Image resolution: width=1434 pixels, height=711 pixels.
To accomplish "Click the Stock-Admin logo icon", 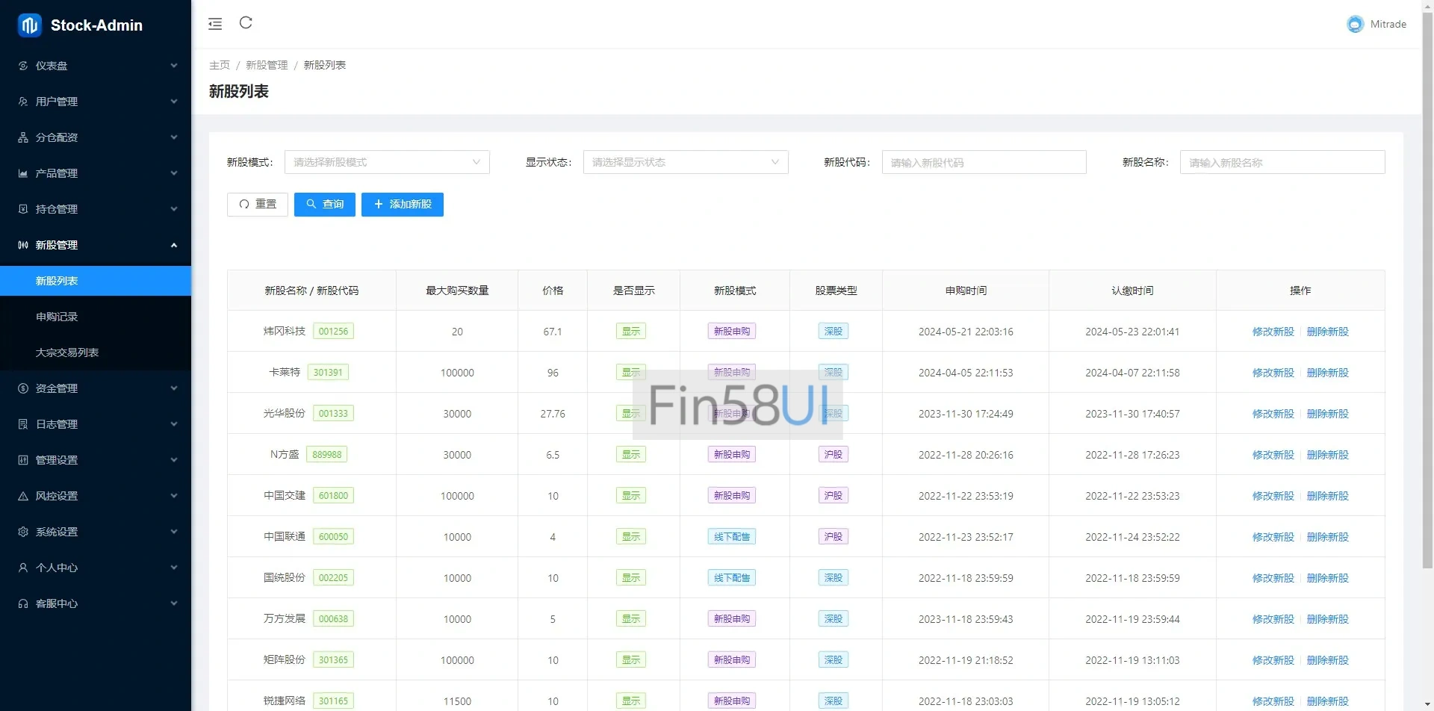I will pos(30,25).
